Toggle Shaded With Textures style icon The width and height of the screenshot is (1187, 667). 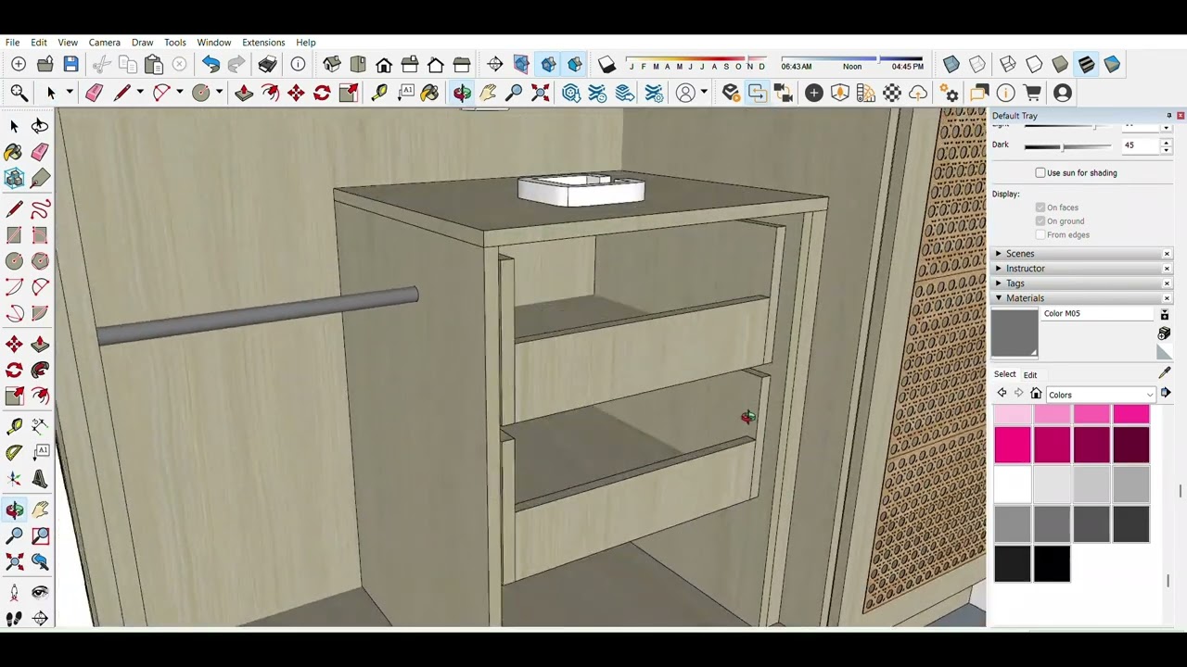(x=1086, y=64)
